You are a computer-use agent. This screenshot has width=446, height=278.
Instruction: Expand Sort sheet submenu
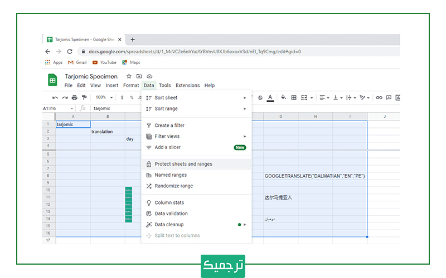196,98
